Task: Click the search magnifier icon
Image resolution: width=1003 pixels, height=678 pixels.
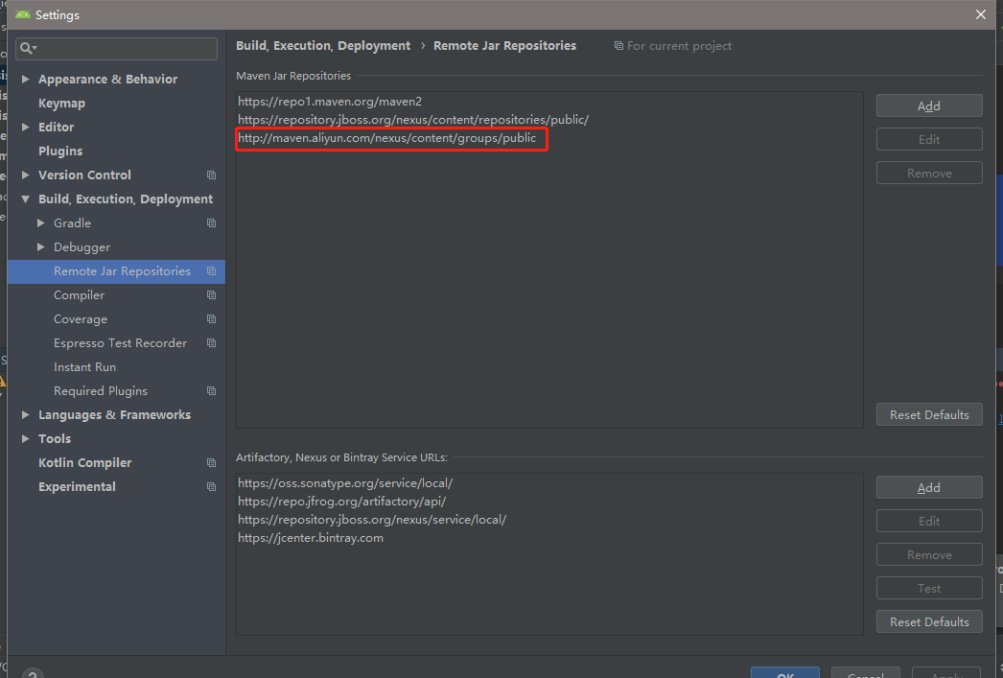Action: [26, 48]
